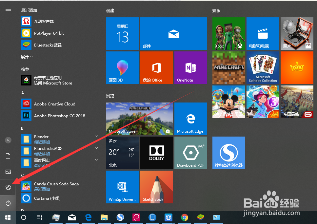Open the 我的 Office tile
The image size is (317, 224).
click(x=157, y=68)
